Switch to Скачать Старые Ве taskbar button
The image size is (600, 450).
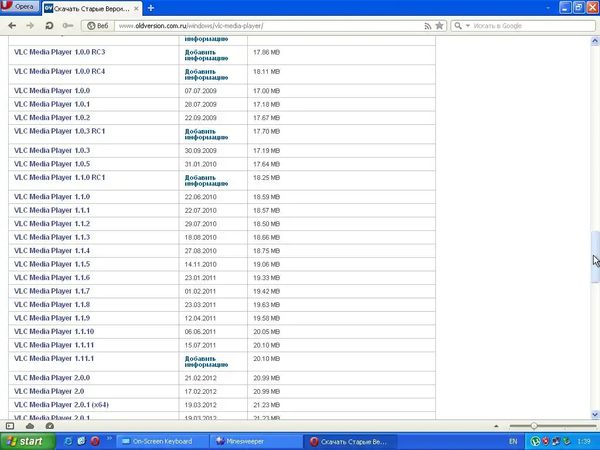point(350,442)
